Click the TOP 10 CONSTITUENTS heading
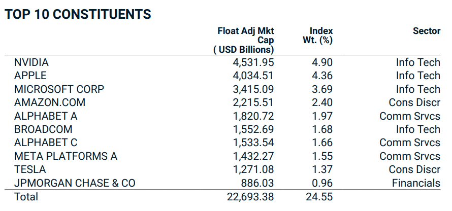The width and height of the screenshot is (452, 211). click(x=78, y=14)
